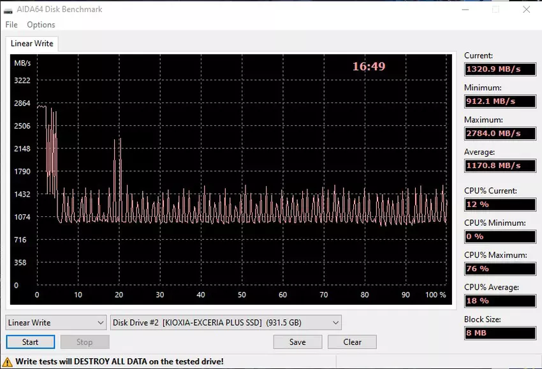
Task: Click the Current speed value field
Action: point(500,69)
